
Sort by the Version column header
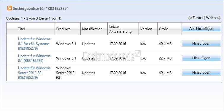(x=146, y=29)
